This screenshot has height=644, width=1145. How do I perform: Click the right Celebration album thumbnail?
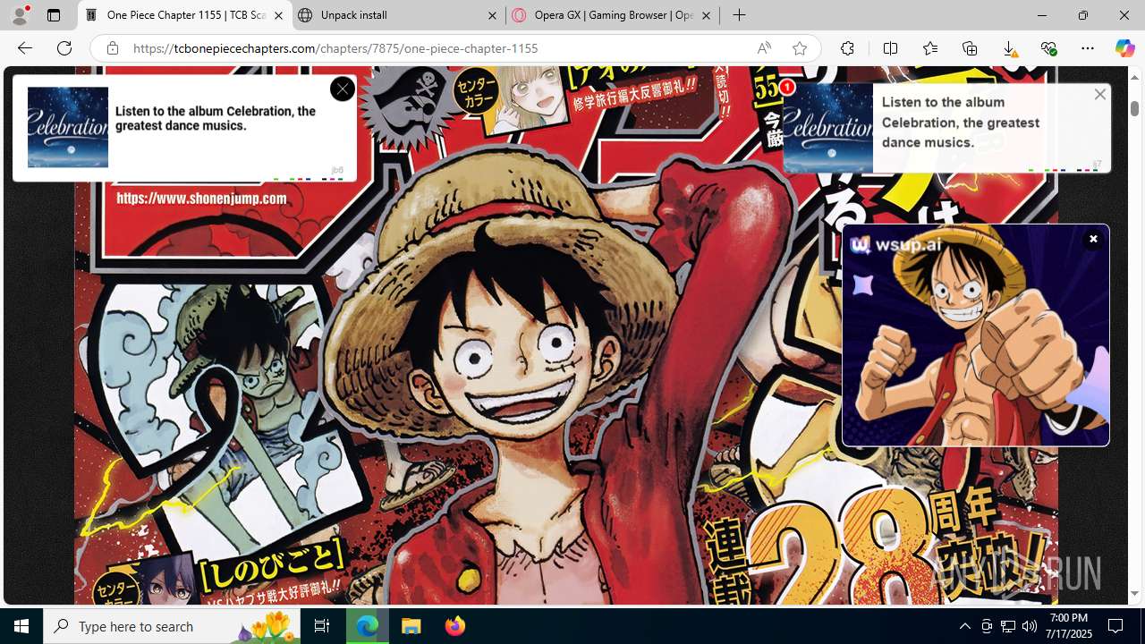[x=828, y=128]
